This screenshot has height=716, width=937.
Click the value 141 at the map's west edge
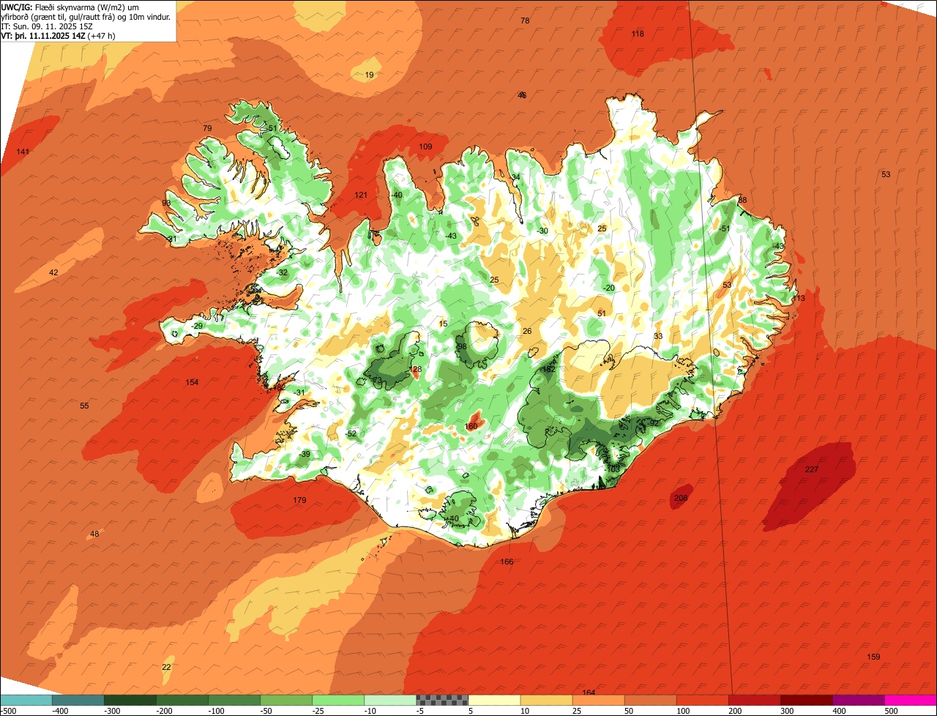pos(23,152)
